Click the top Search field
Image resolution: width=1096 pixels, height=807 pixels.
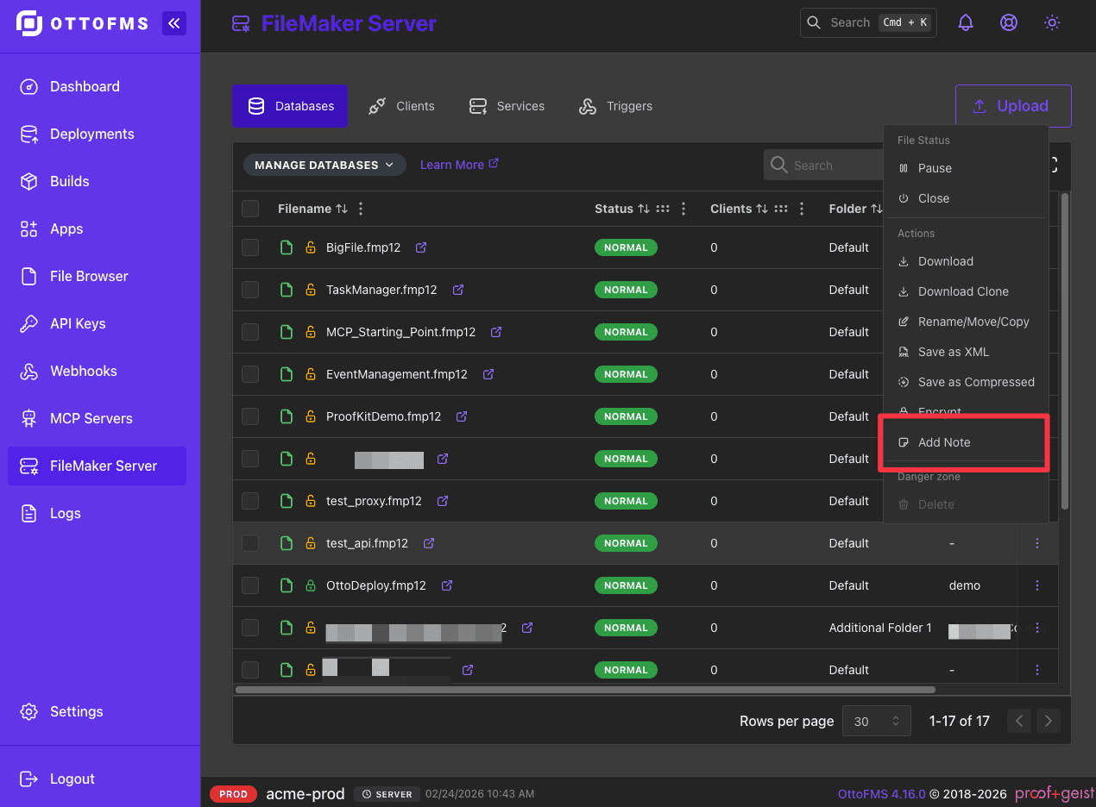coord(867,23)
